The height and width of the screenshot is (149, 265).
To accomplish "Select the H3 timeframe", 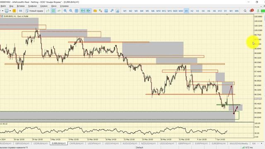I will pos(198,11).
